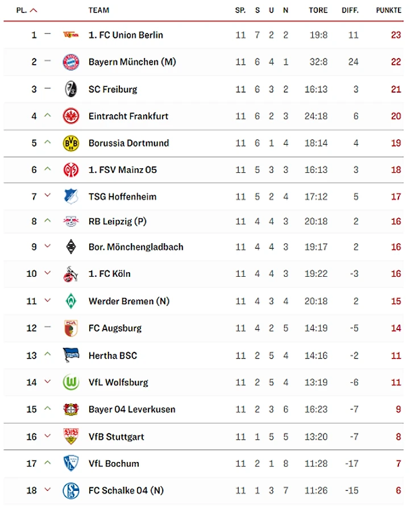Click the Hertha BSC flag logo
Screen dimensions: 415x508
[70, 356]
